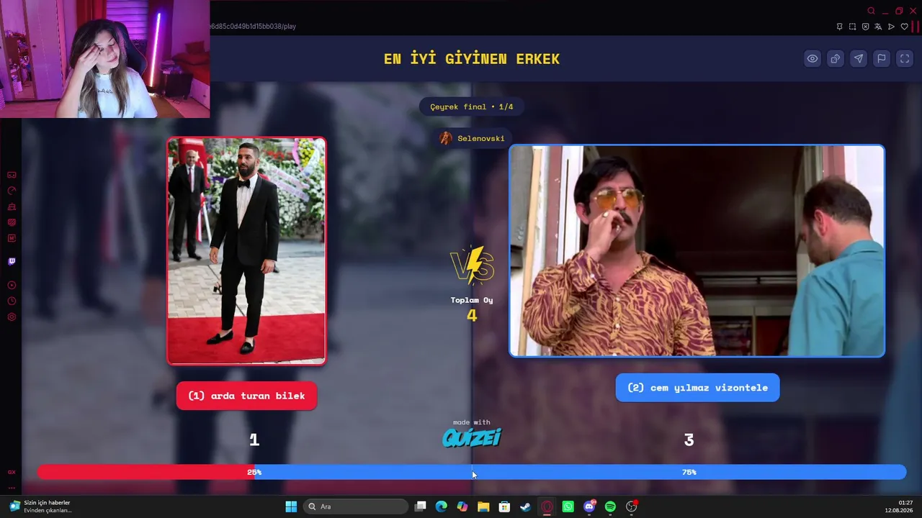Open Discord from the taskbar
Screen dimensions: 922x518
coord(589,506)
